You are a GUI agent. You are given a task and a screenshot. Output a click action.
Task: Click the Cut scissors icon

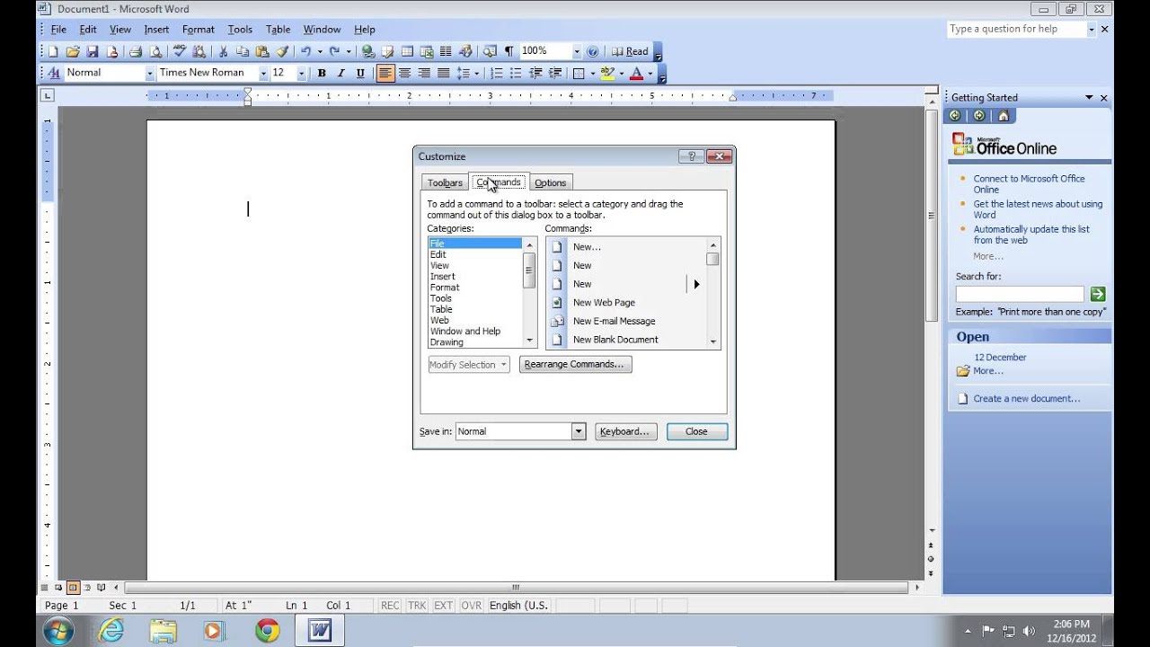pos(223,52)
